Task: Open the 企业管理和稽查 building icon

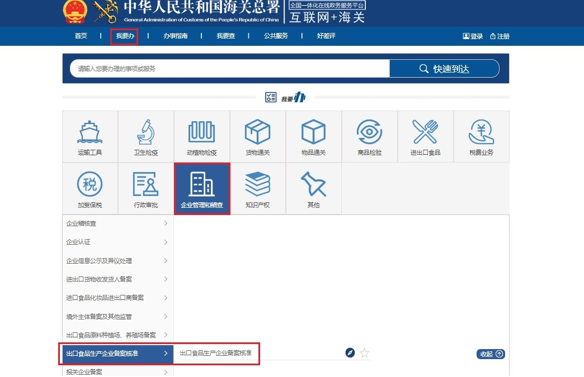Action: click(x=201, y=189)
